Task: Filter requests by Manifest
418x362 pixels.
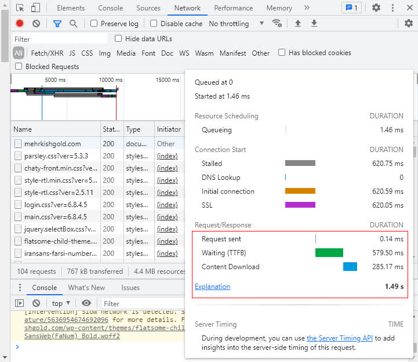Action: pyautogui.click(x=232, y=53)
